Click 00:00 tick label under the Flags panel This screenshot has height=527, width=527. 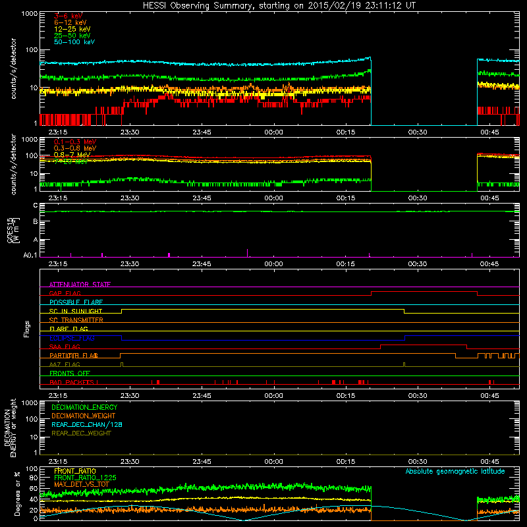point(273,396)
